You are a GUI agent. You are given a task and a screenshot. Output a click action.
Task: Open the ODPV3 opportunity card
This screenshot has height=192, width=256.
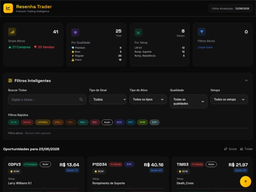[44, 174]
